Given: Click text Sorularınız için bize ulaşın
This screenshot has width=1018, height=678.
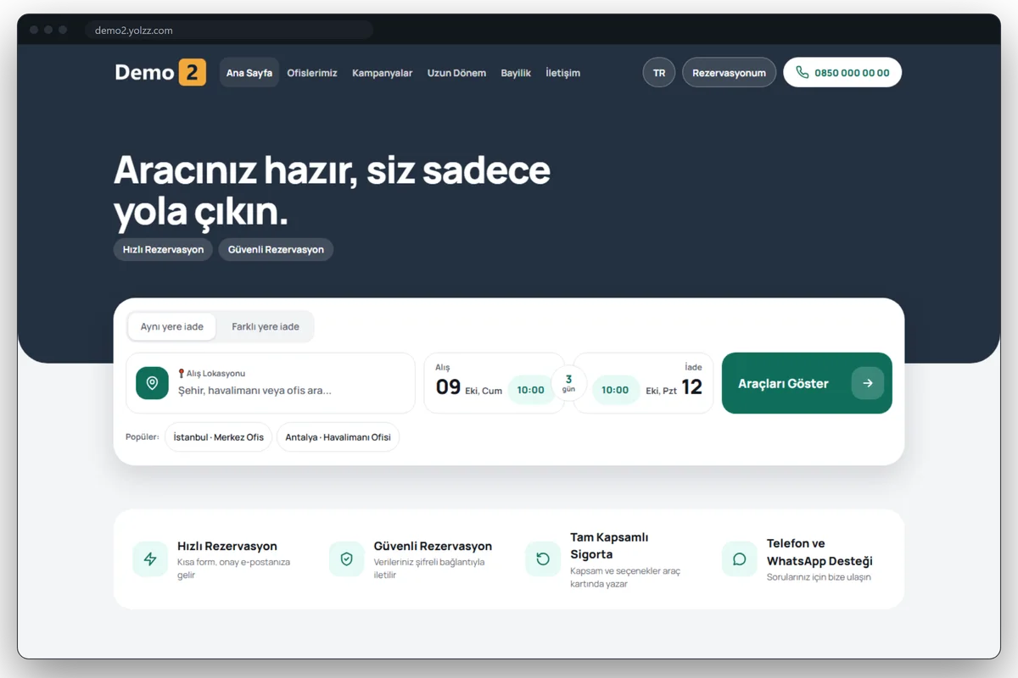Looking at the screenshot, I should click(819, 577).
